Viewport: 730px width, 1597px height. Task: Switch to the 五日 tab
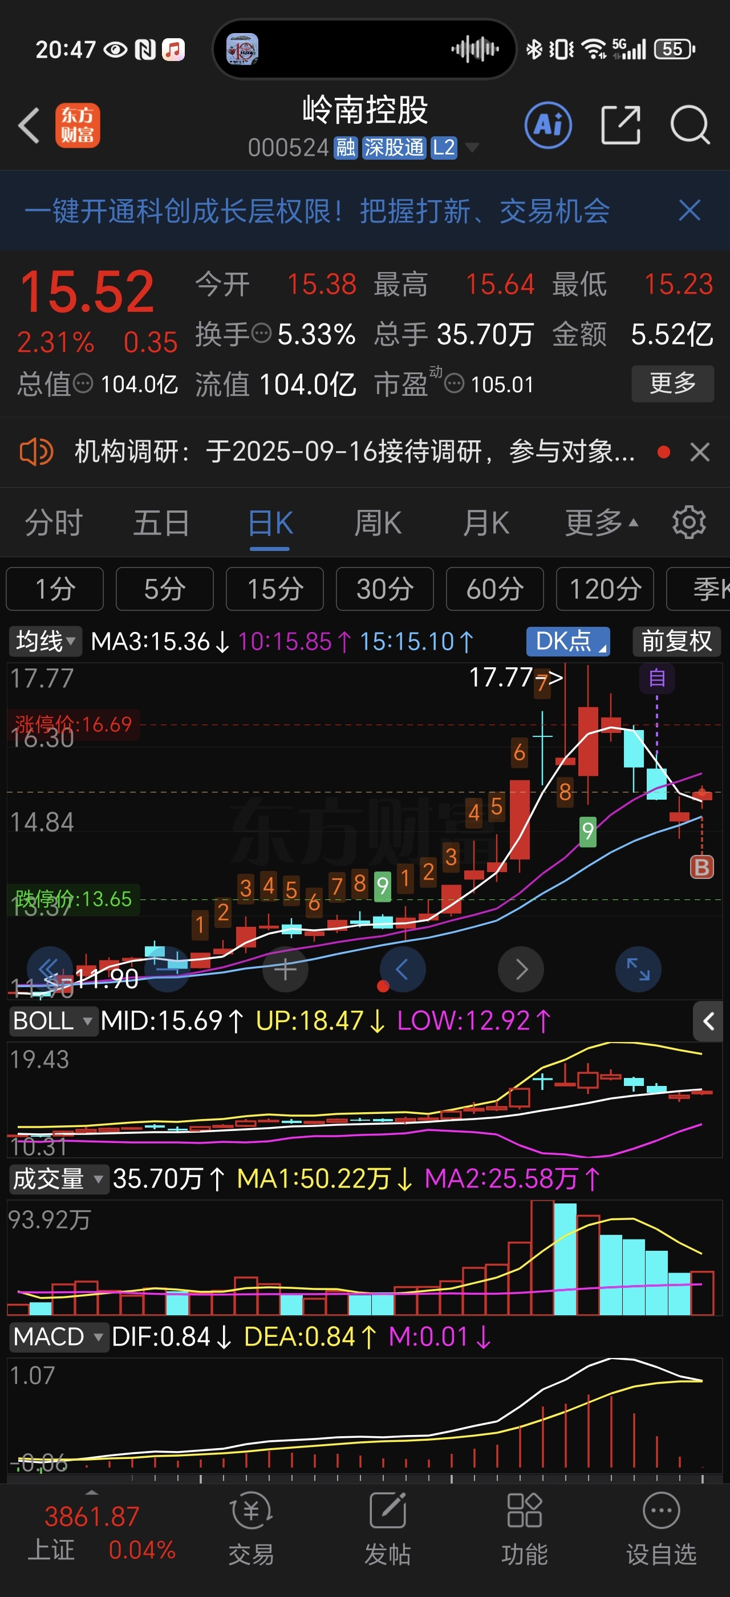point(162,522)
